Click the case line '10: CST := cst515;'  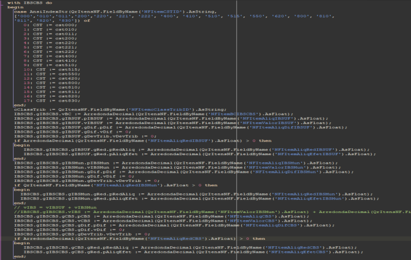[52, 69]
